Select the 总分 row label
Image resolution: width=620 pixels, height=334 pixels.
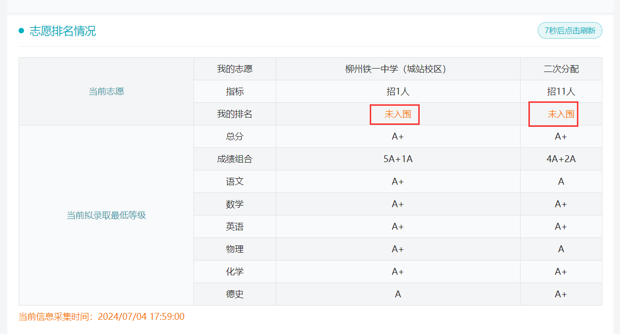235,137
